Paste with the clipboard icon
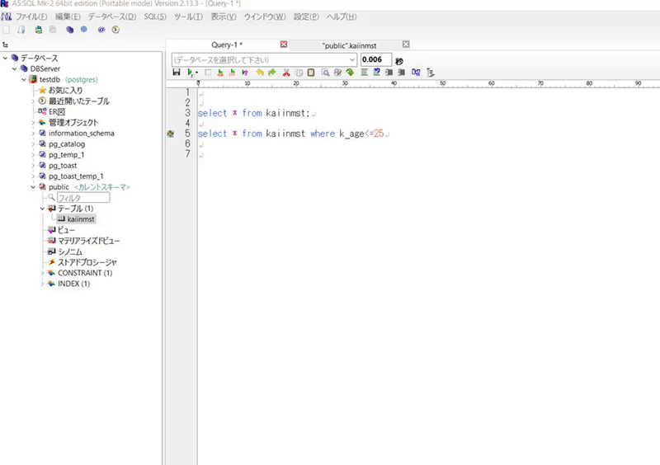The width and height of the screenshot is (660, 465). click(311, 73)
